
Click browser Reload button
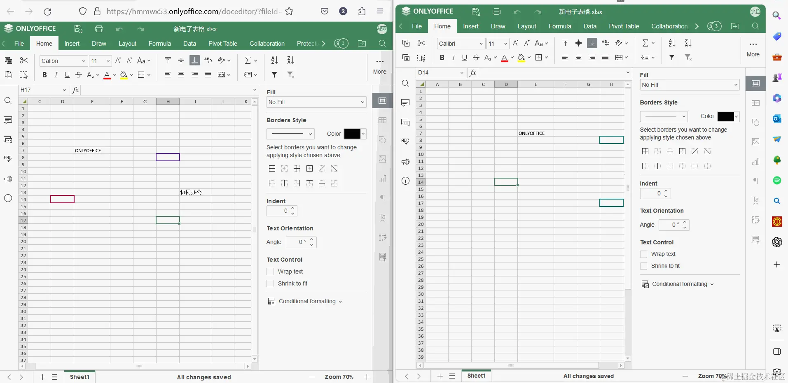click(47, 12)
